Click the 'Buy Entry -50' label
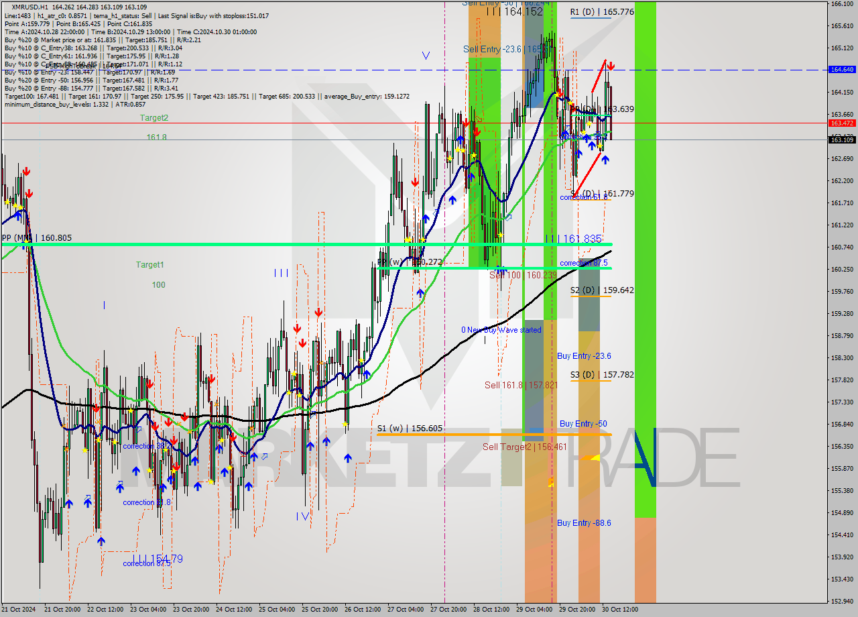Image resolution: width=858 pixels, height=617 pixels. (583, 424)
